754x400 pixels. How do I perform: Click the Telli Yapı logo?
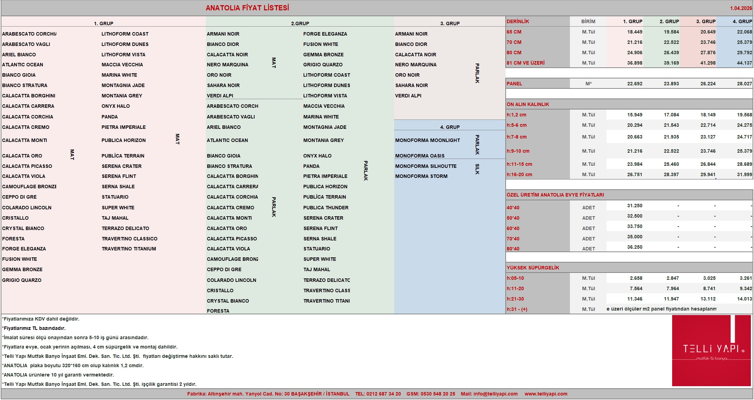coord(711,350)
